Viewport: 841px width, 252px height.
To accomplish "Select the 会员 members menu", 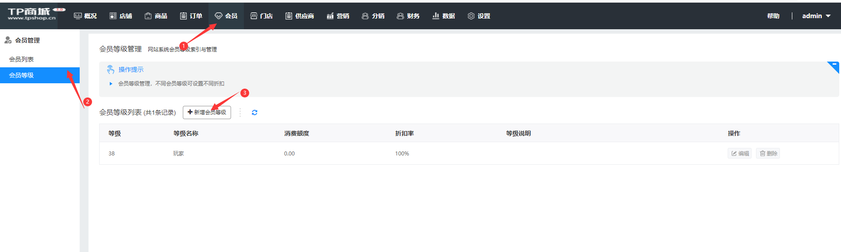I will click(226, 16).
